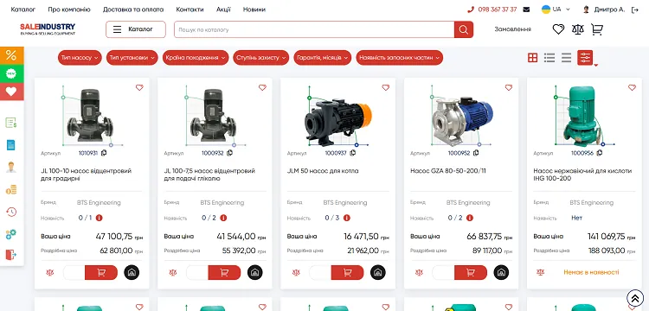
Task: Click the catalog search input field
Action: [x=314, y=29]
